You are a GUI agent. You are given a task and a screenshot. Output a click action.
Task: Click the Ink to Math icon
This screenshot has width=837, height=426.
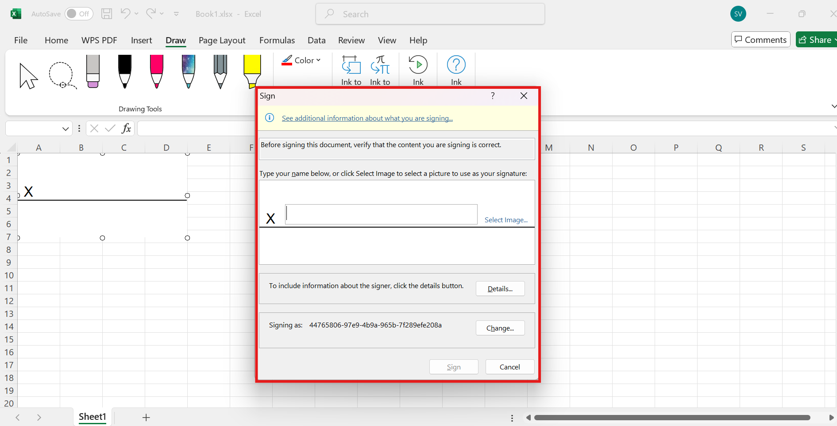(x=380, y=65)
